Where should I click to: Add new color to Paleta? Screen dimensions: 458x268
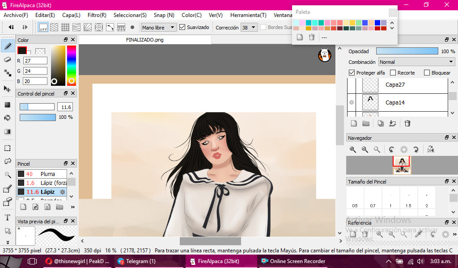tap(300, 38)
